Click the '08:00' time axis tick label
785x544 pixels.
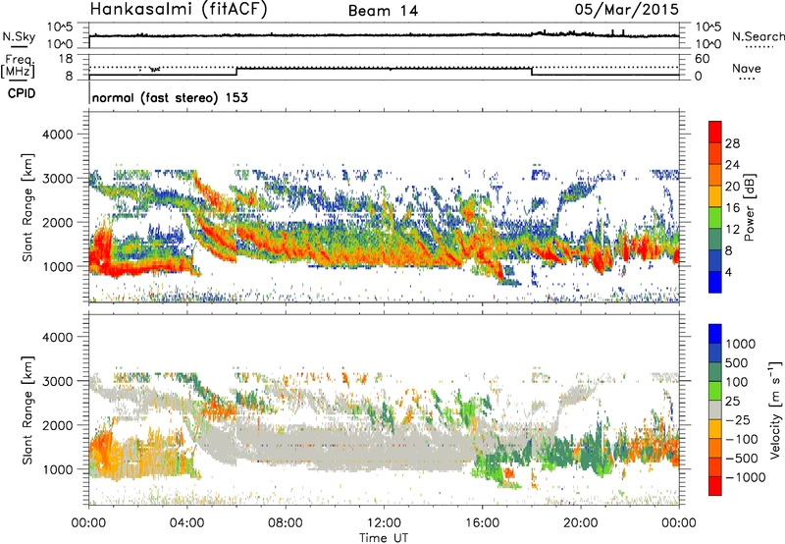click(286, 523)
